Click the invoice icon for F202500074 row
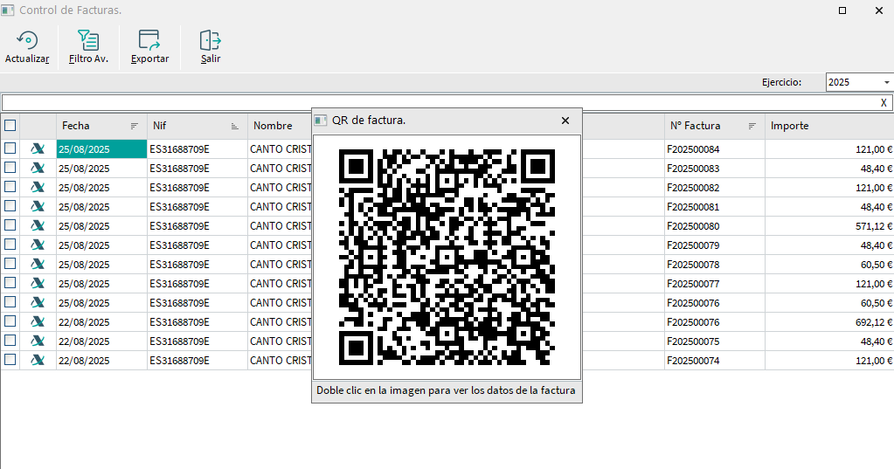 point(38,361)
